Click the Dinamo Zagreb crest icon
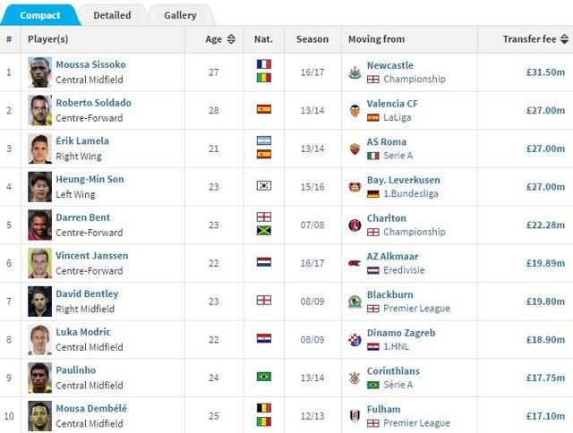The image size is (573, 433). point(355,340)
